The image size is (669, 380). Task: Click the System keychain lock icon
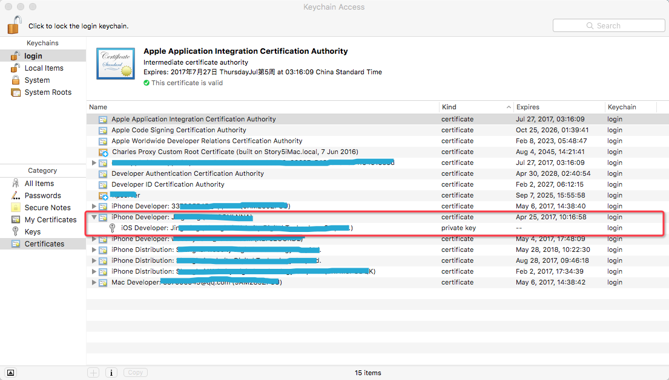pos(15,80)
